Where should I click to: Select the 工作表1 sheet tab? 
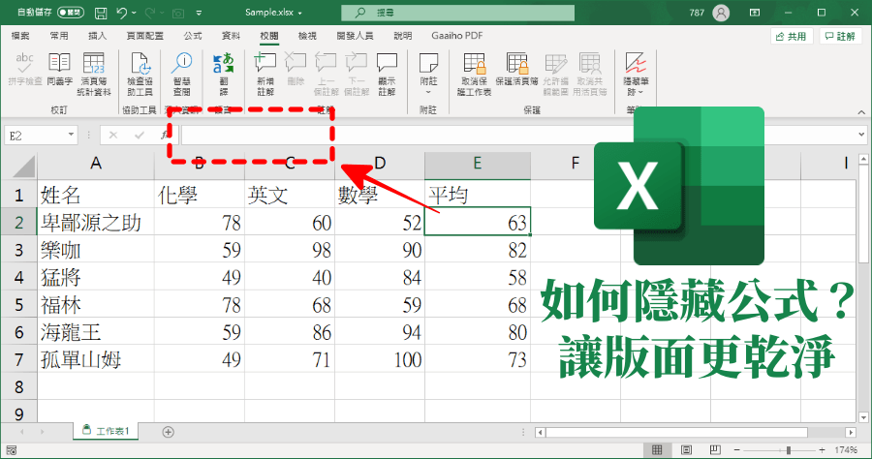point(106,431)
